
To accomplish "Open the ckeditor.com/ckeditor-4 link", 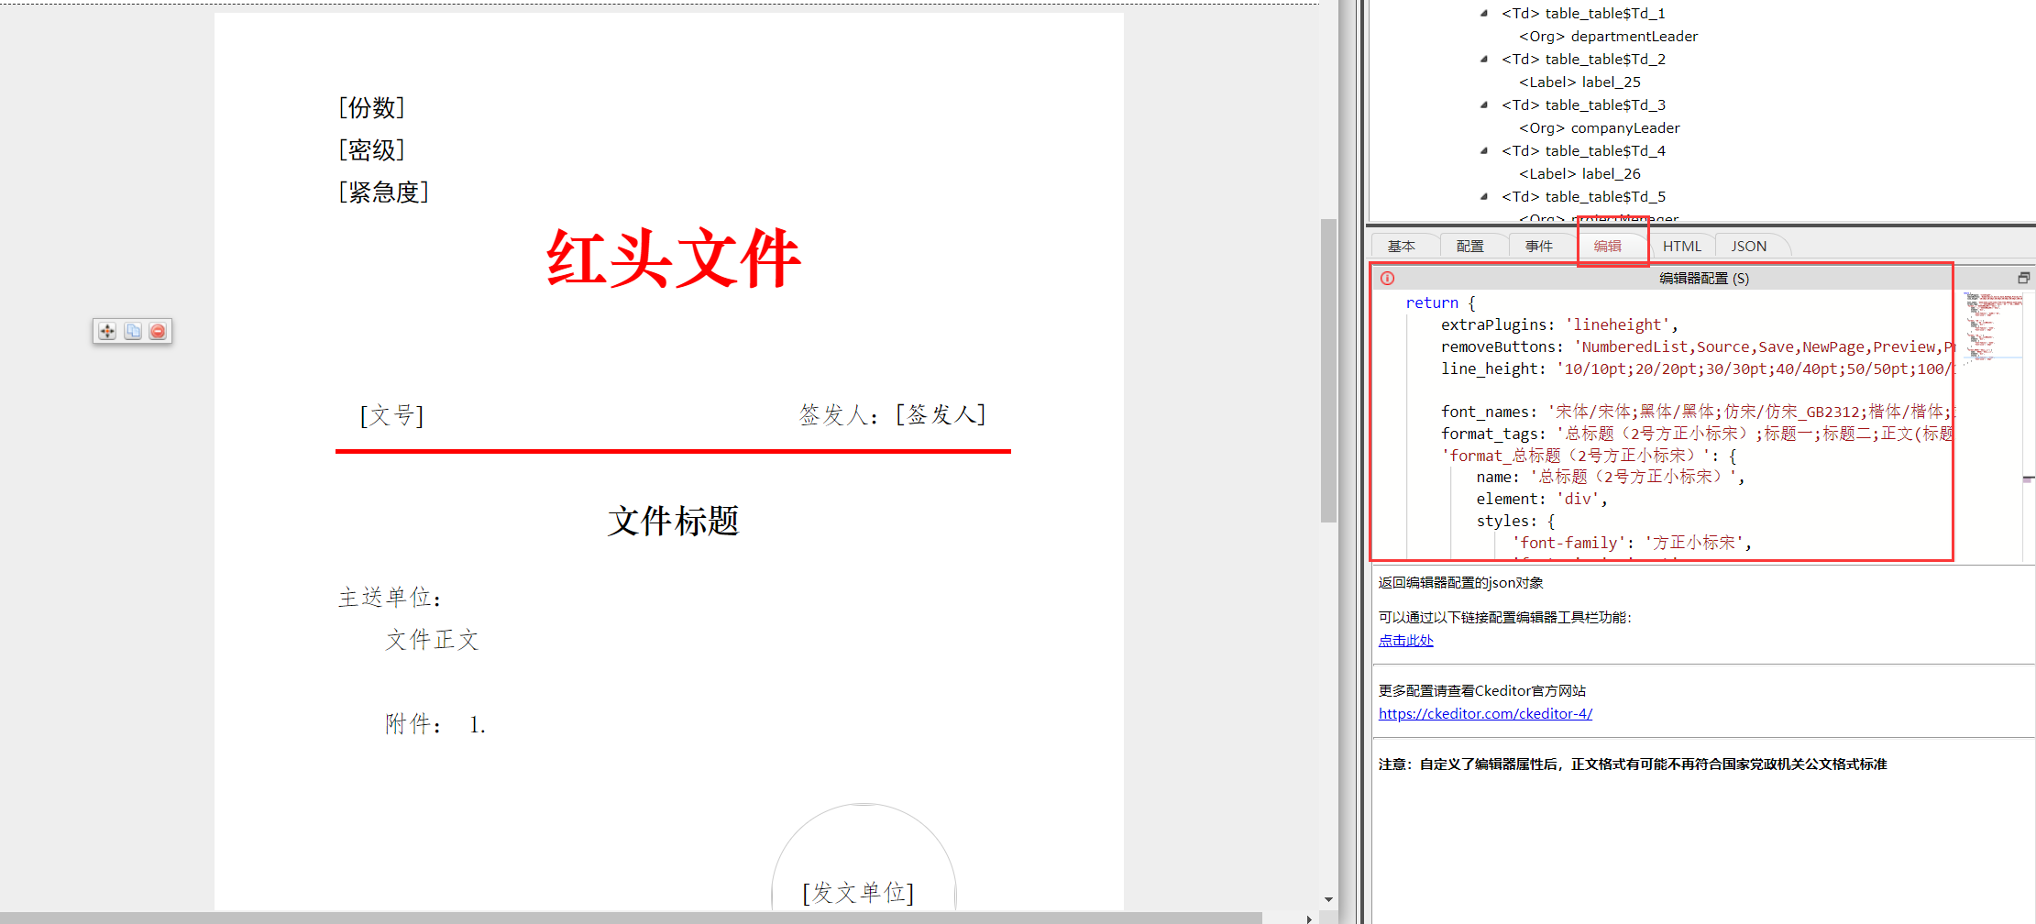I will click(1485, 713).
